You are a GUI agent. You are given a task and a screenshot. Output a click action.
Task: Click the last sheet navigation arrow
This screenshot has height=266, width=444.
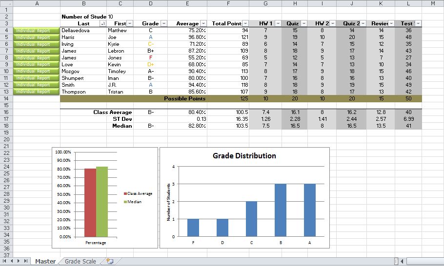[26, 262]
